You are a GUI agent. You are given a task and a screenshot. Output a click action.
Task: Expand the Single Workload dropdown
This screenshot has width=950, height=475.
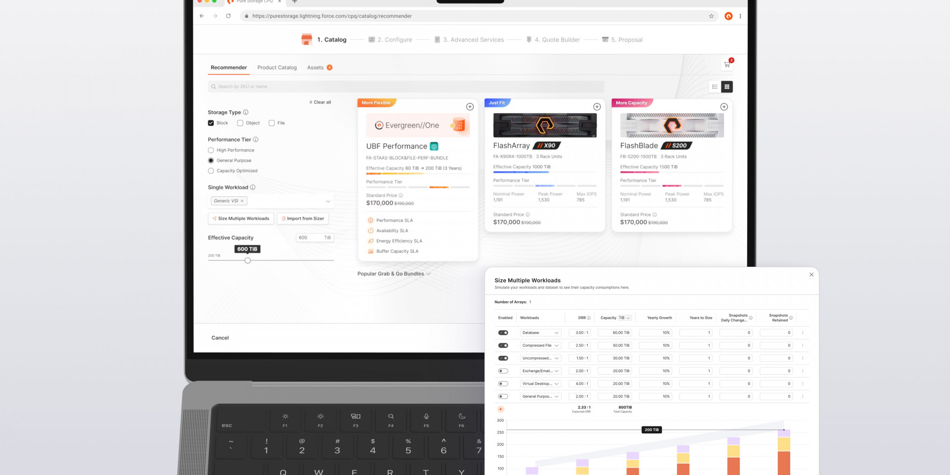coord(328,201)
